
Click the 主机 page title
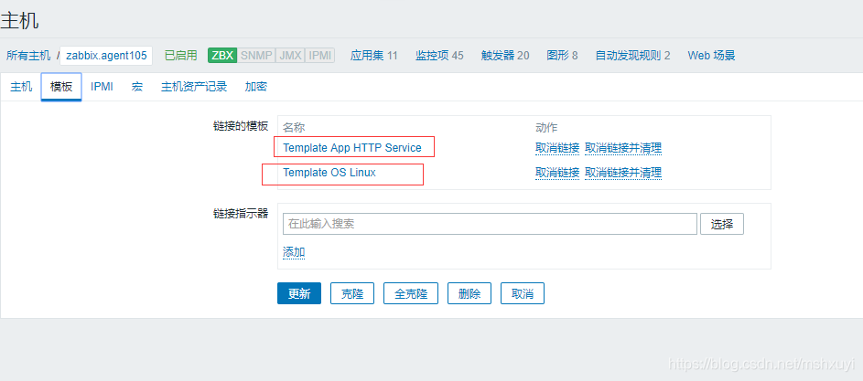tap(20, 21)
